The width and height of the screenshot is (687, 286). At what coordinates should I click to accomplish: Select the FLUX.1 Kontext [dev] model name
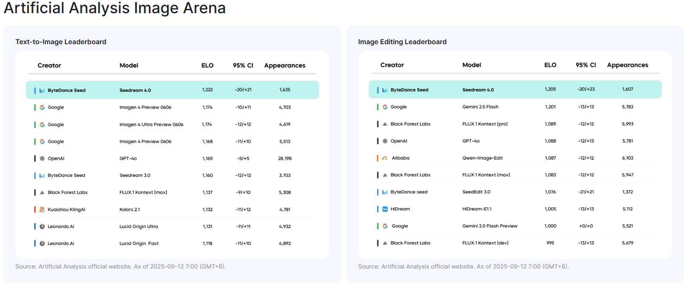pos(485,243)
